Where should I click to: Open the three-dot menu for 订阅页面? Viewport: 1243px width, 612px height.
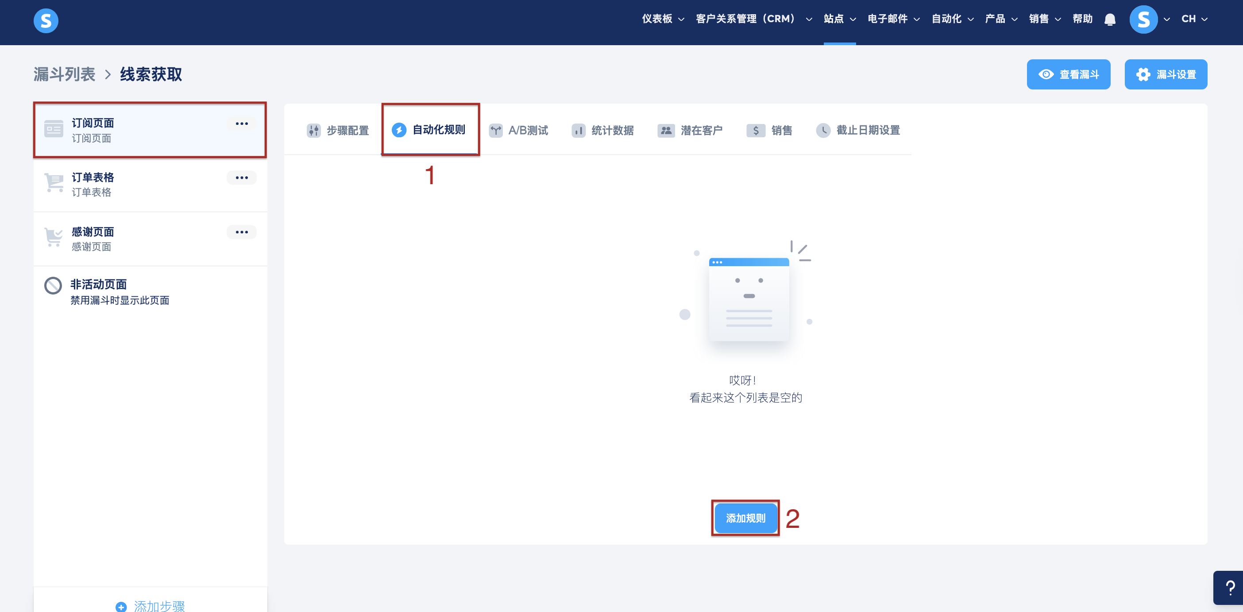point(242,124)
